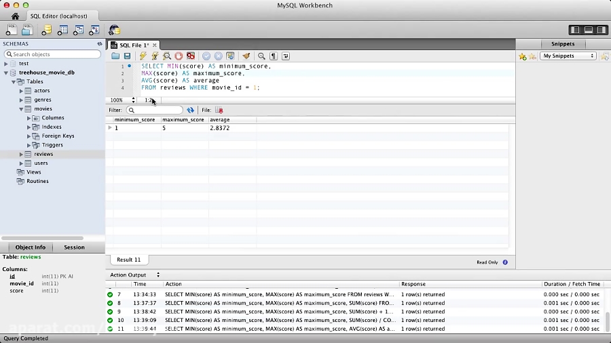The height and width of the screenshot is (343, 611).
Task: Collapse the movies table
Action: (22, 109)
